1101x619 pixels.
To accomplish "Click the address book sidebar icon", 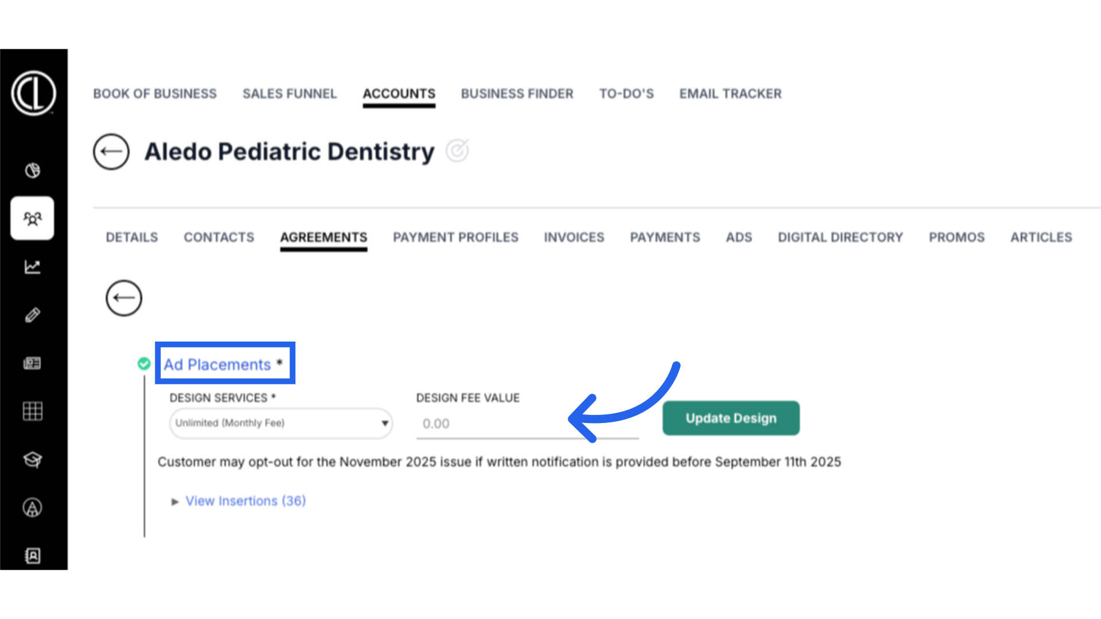I will [32, 555].
